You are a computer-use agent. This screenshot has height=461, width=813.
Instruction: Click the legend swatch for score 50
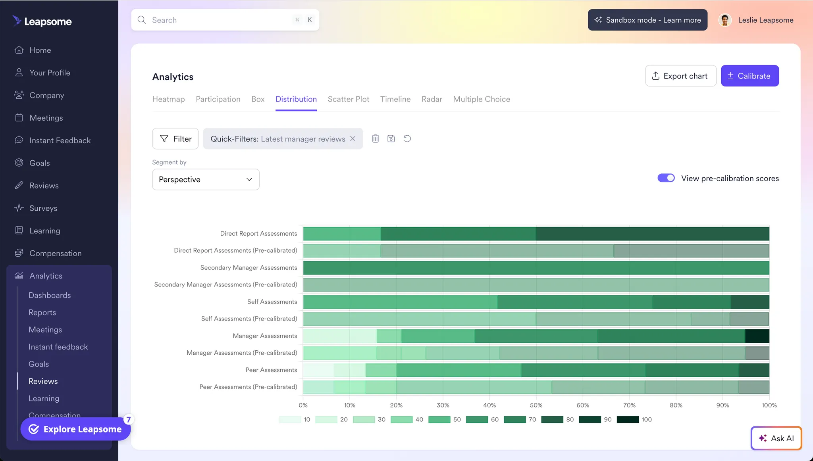click(x=439, y=419)
